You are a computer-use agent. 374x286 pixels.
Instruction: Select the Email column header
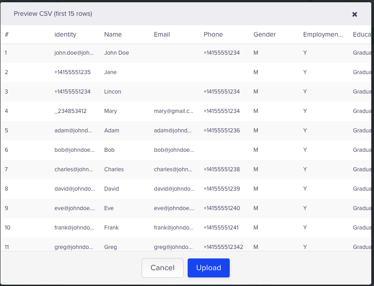coord(162,34)
